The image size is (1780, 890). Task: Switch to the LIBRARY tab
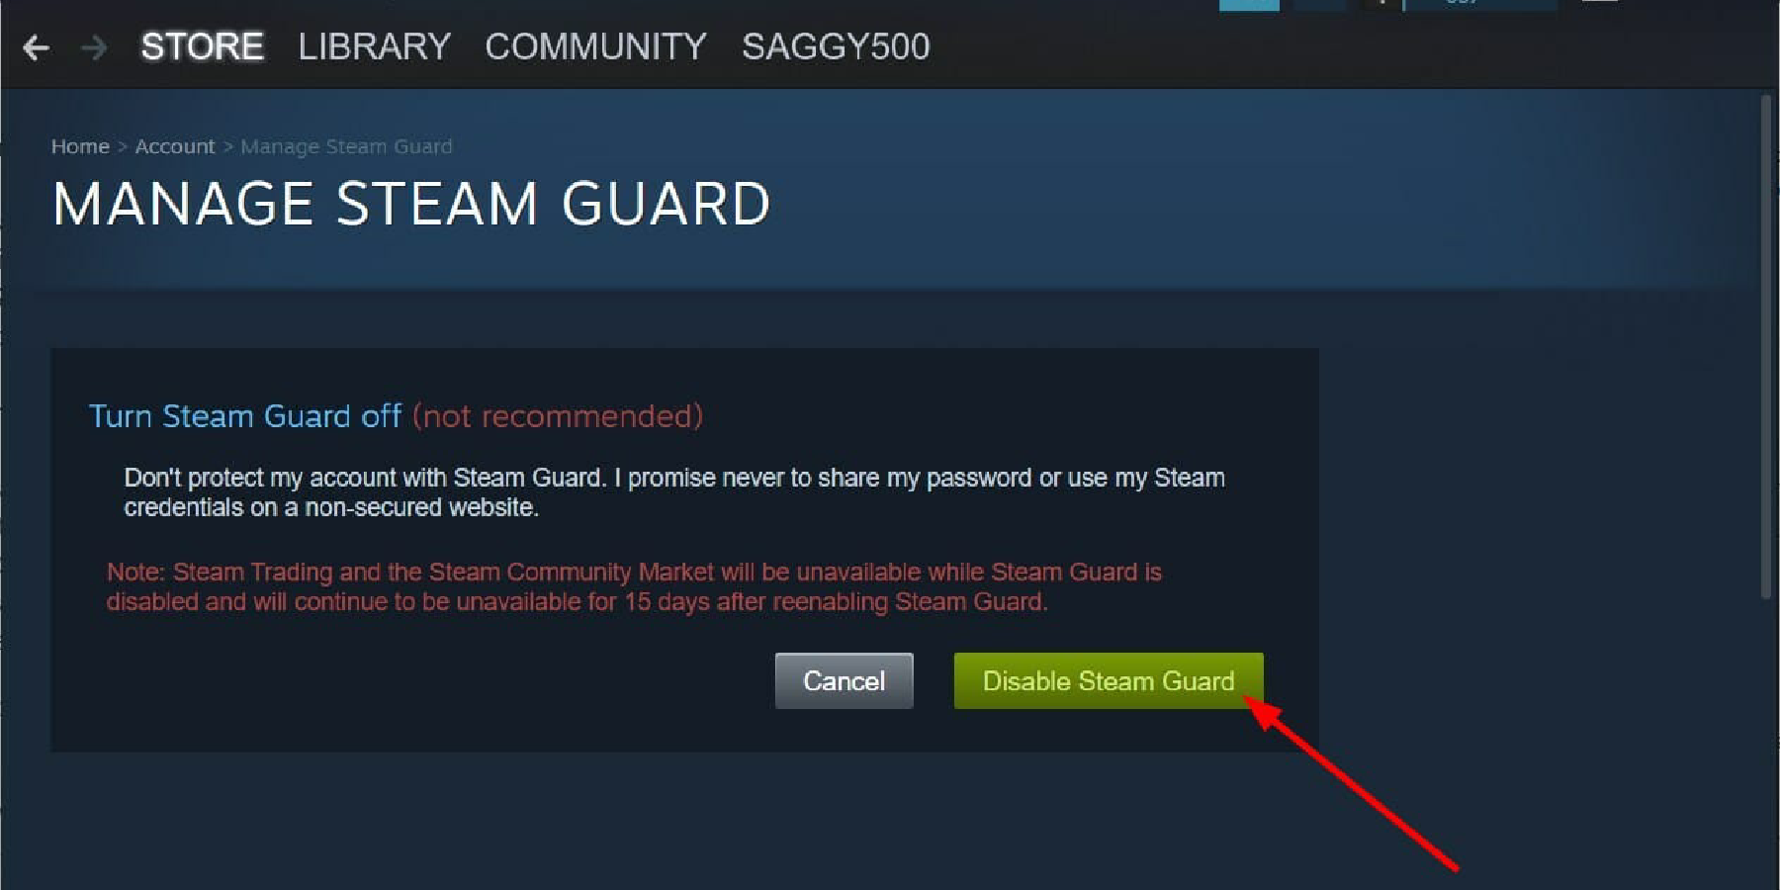[x=374, y=46]
